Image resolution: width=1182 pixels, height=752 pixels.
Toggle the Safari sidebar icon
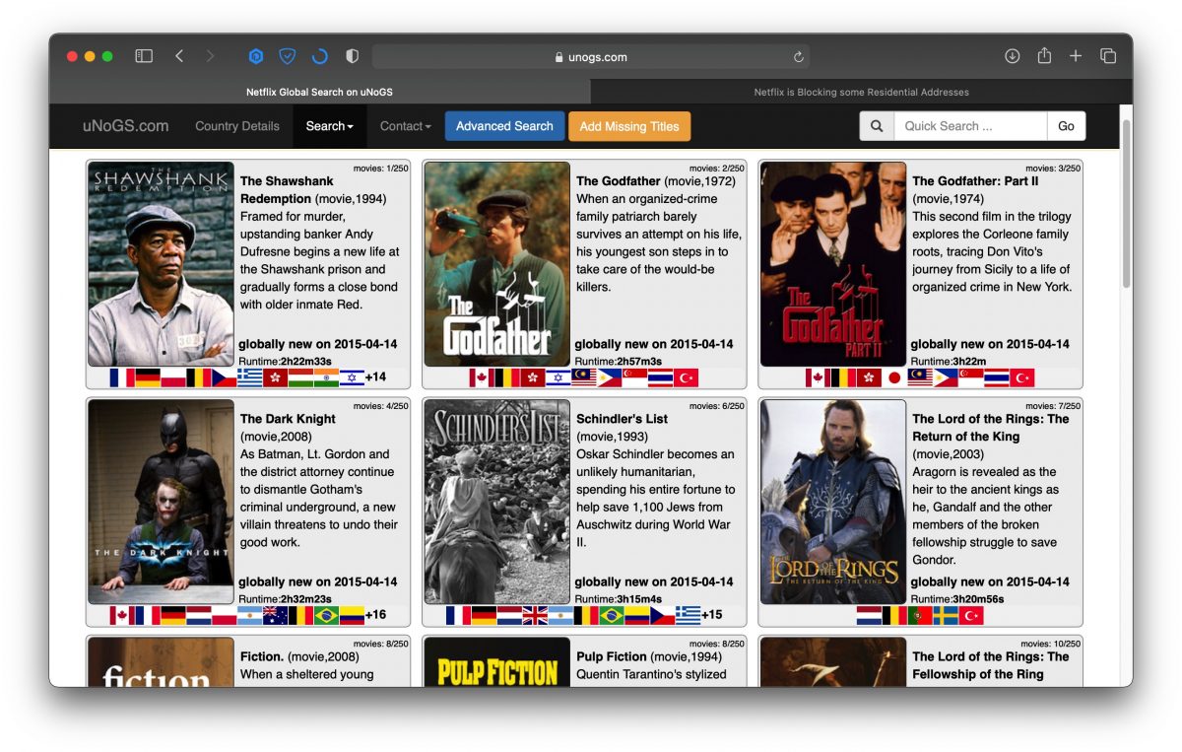click(x=144, y=56)
